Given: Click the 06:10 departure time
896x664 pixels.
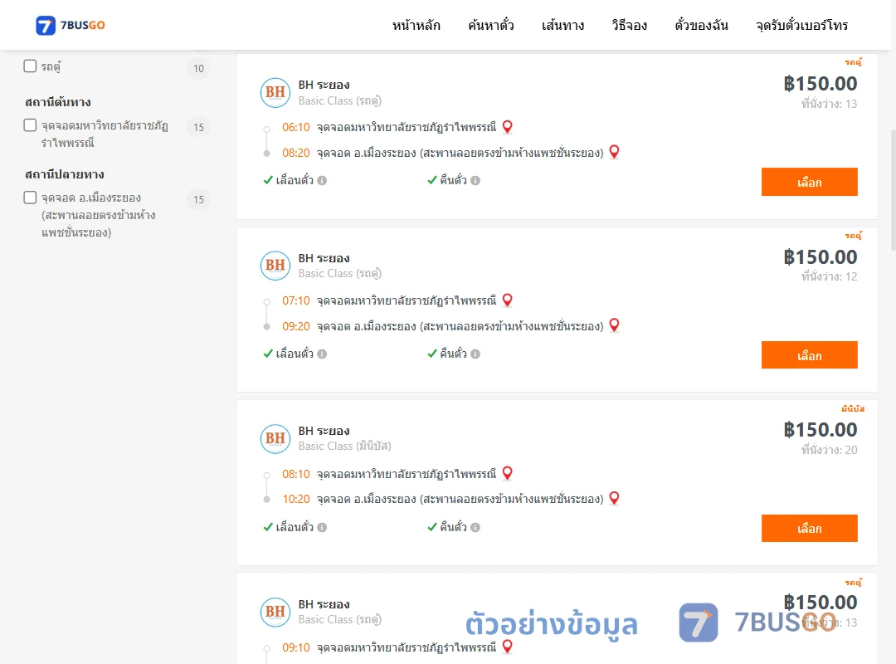Looking at the screenshot, I should pos(296,127).
